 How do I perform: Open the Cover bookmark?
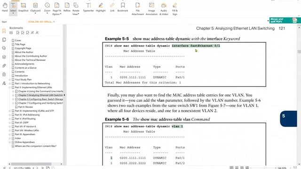coord(18,40)
